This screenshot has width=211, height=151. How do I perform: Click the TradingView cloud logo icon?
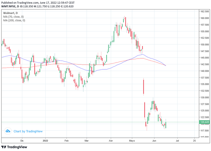tap(8, 131)
